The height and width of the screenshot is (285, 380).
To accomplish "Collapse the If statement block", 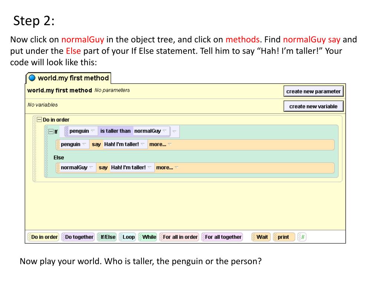I will [x=50, y=132].
